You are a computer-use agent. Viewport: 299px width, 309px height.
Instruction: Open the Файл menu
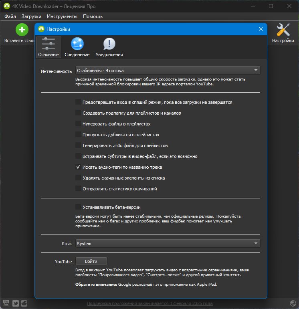coord(10,16)
